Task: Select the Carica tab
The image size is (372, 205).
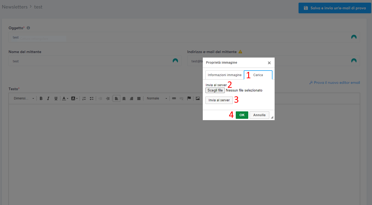Action: (258, 75)
